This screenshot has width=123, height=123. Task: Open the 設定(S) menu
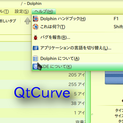pyautogui.click(x=22, y=11)
